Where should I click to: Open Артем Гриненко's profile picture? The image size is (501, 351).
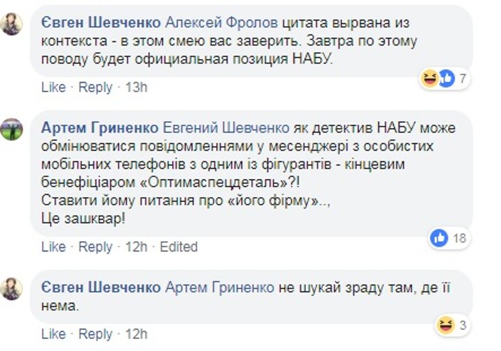12,129
